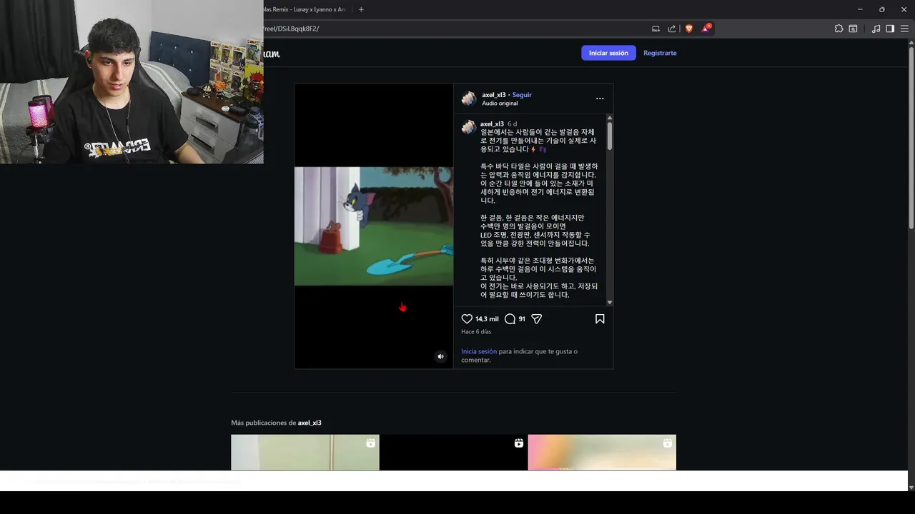Open the pink reel thumbnail on the right
Screen dimensions: 915x514
click(x=602, y=452)
